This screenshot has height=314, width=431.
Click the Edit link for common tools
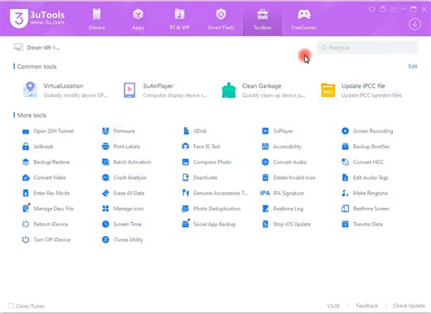(x=413, y=66)
